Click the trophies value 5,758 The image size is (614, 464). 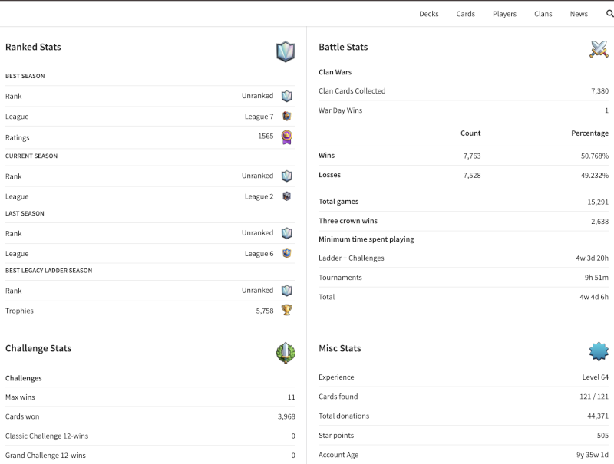(x=265, y=311)
